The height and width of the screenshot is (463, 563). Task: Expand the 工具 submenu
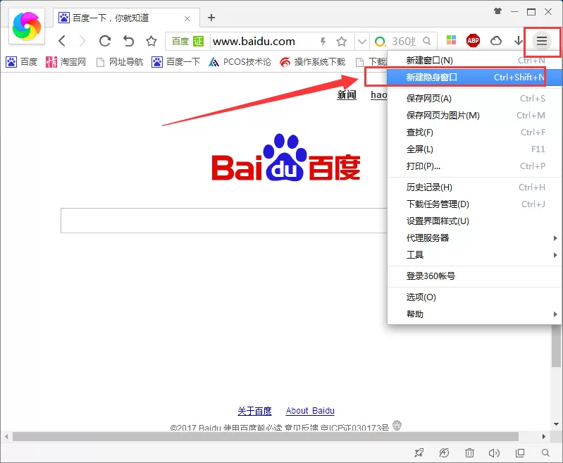(x=475, y=254)
